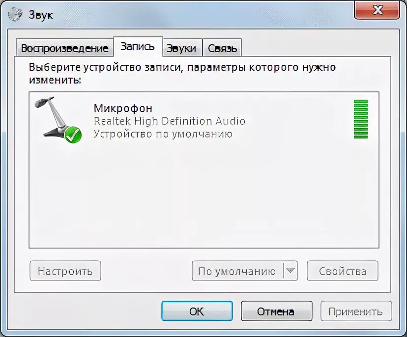Click the Настроить button
407x337 pixels.
click(x=65, y=271)
